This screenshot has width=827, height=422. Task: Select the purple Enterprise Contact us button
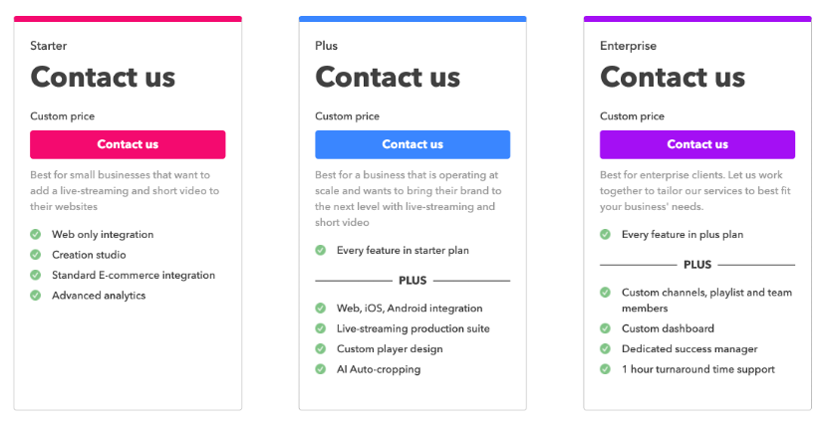point(697,144)
